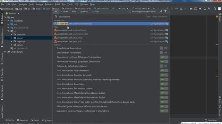
Task: Open the Device File Explorer panel
Action: (220, 106)
